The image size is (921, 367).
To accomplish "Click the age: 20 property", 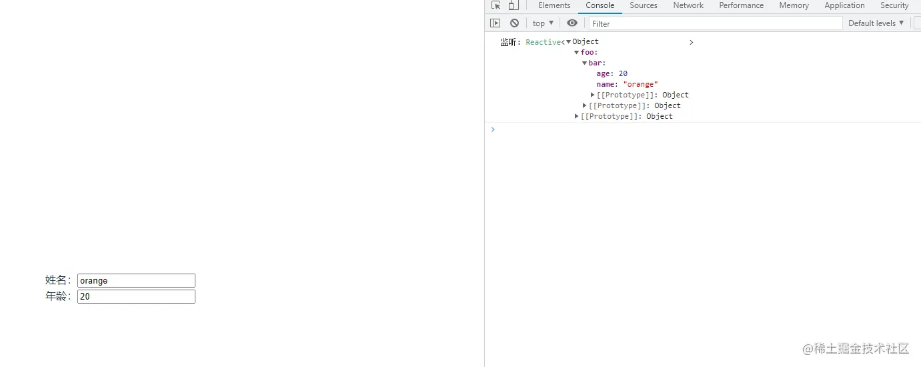I will 612,74.
